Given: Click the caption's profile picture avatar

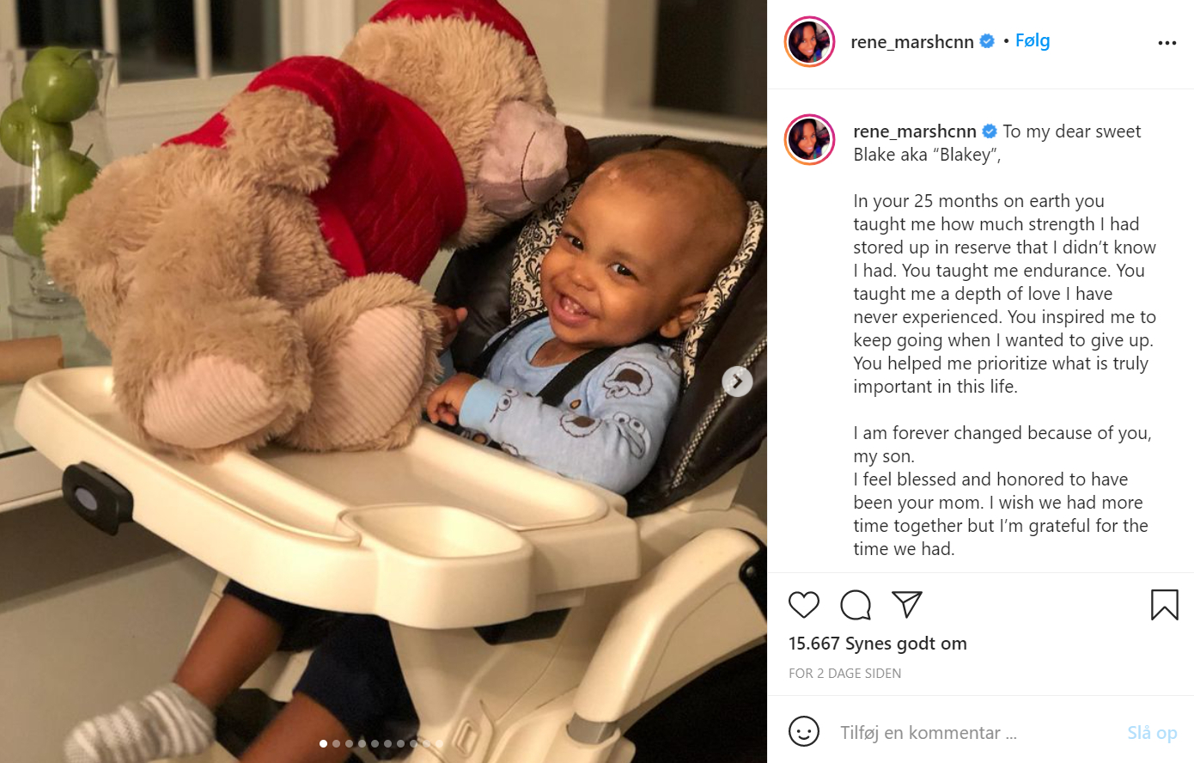Looking at the screenshot, I should coord(809,139).
